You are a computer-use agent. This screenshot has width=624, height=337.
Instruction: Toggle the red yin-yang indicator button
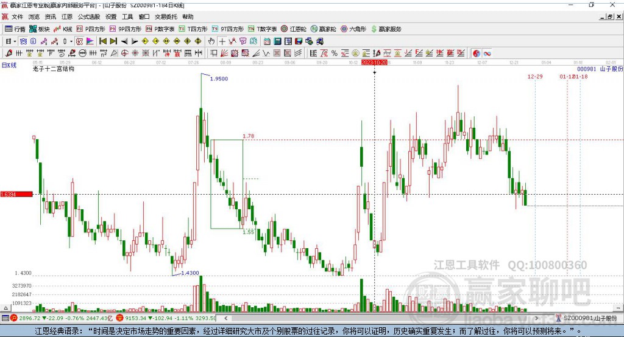[477, 54]
